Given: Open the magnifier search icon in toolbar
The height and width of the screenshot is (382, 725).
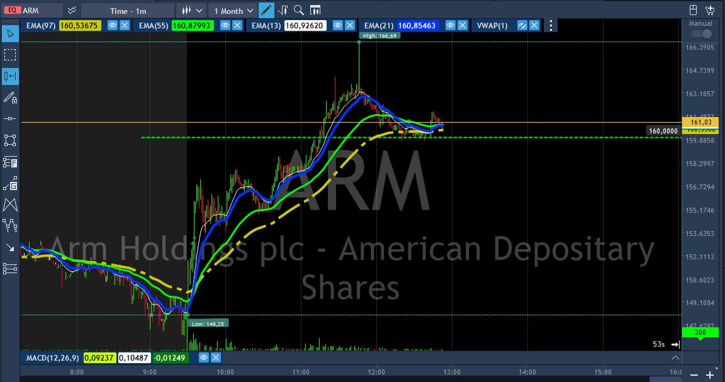Looking at the screenshot, I should pos(299,11).
